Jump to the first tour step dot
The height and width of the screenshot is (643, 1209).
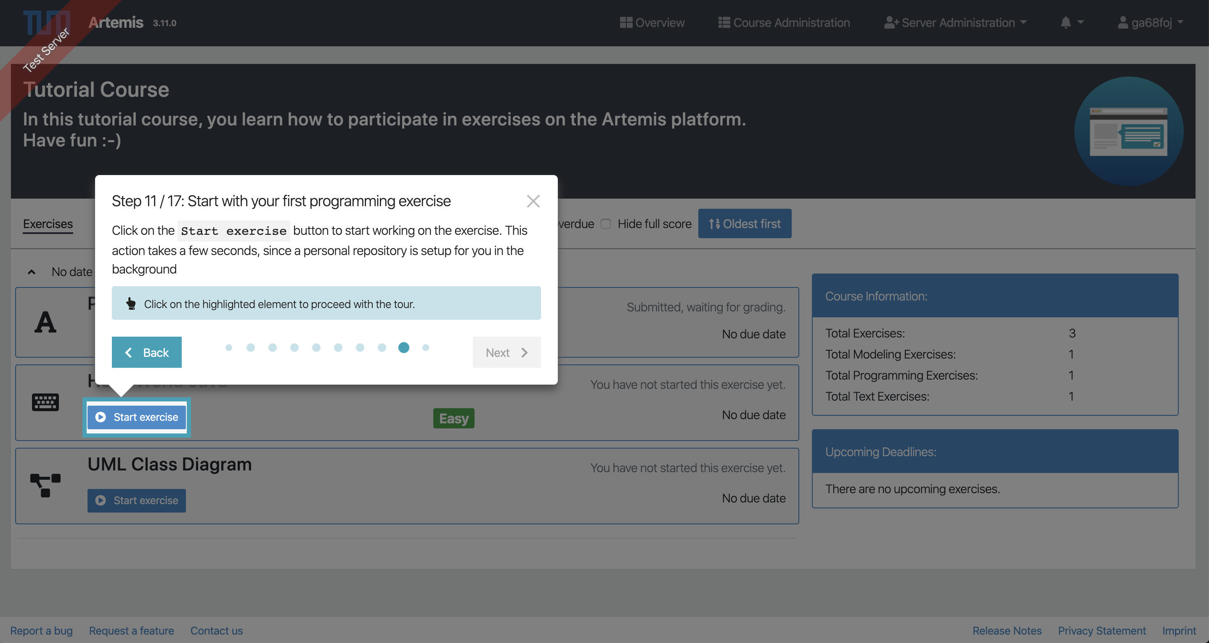228,347
